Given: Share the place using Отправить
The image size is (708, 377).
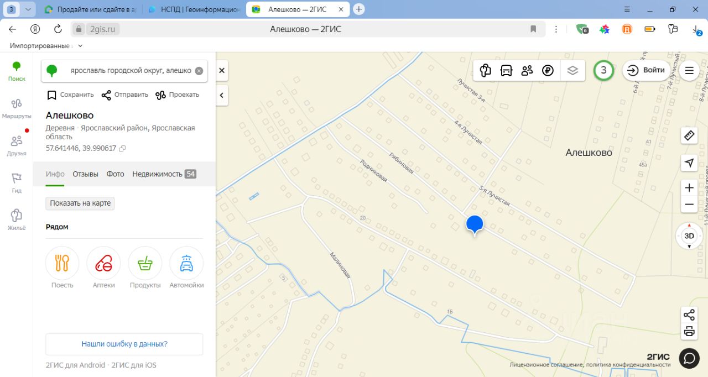Looking at the screenshot, I should click(x=125, y=95).
